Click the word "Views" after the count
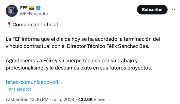Screen dimensions: 180x104 [x=99, y=99]
